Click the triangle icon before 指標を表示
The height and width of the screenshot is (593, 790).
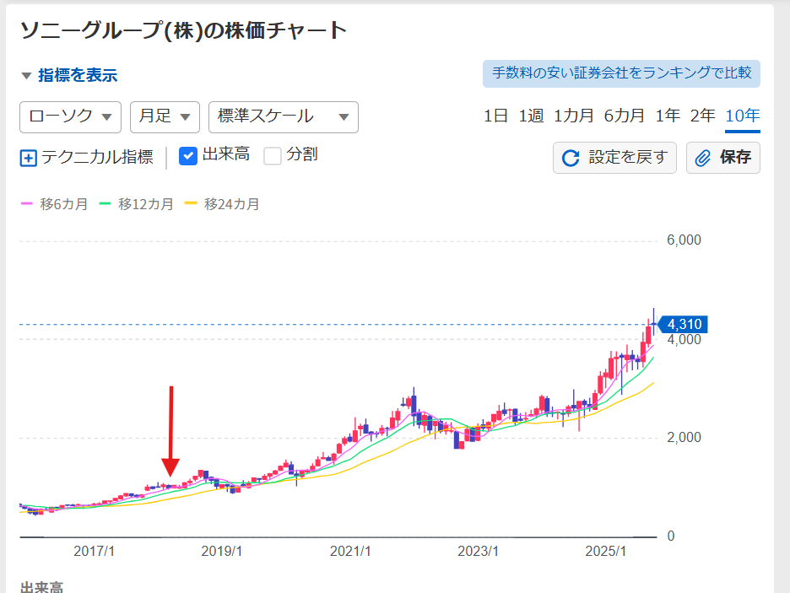point(26,76)
